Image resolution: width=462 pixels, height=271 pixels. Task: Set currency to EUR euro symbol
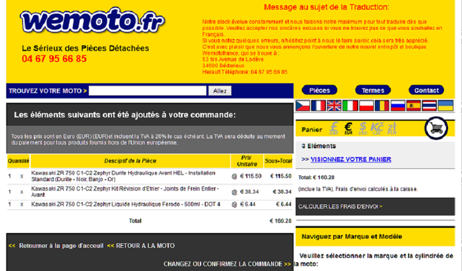coord(348,128)
